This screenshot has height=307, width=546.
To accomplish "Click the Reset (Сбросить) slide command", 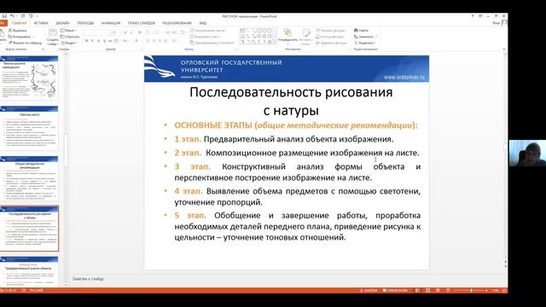I will pyautogui.click(x=70, y=37).
